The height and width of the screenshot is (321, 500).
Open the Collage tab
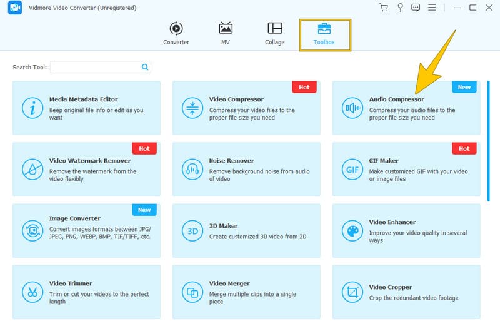(274, 34)
